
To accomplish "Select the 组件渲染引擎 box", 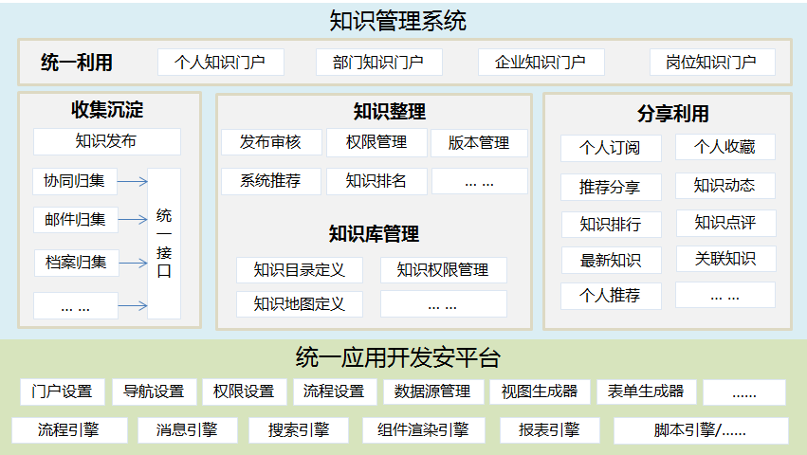I will [423, 430].
